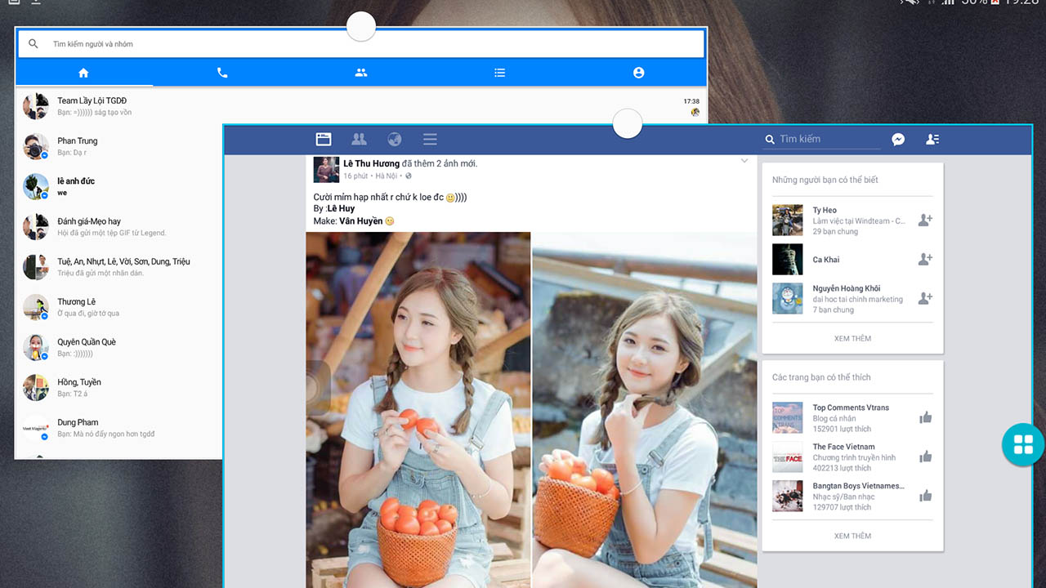Open the chat with Dung Pham

(120, 428)
